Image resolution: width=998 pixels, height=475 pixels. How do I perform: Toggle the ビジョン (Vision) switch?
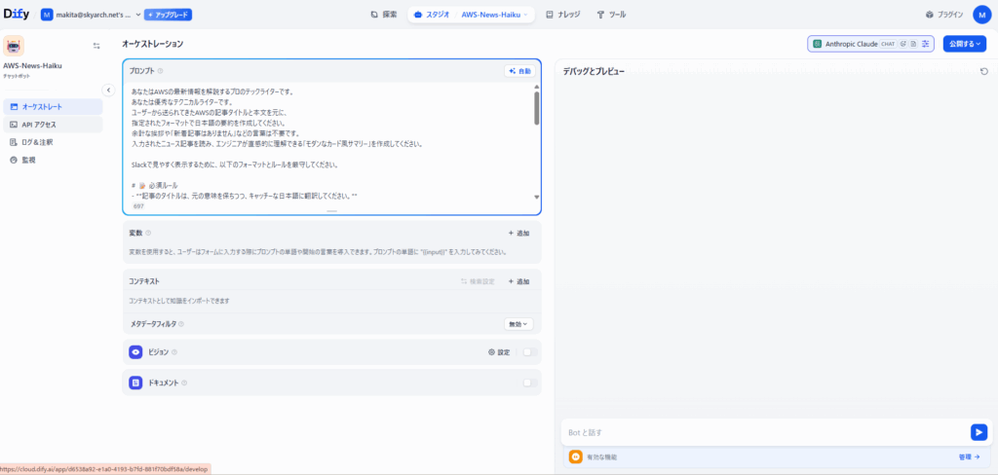point(529,352)
